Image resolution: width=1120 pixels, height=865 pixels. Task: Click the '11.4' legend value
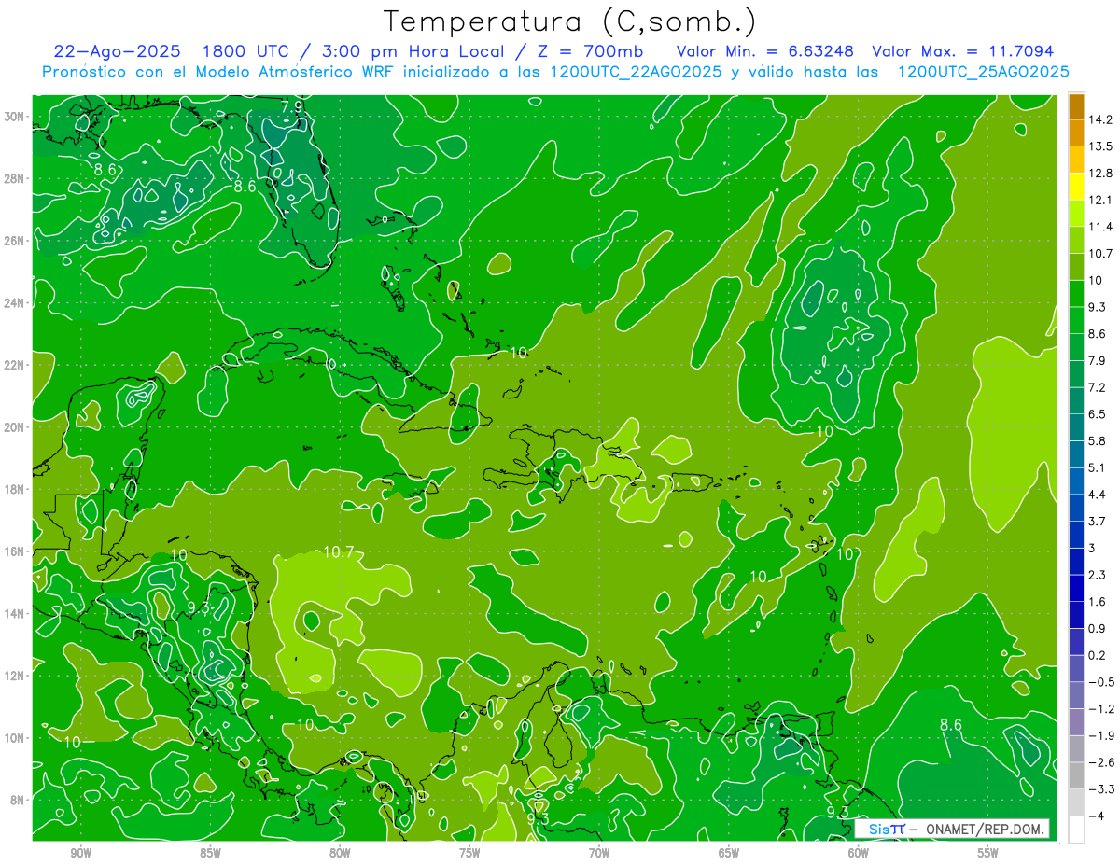[x=1100, y=227]
